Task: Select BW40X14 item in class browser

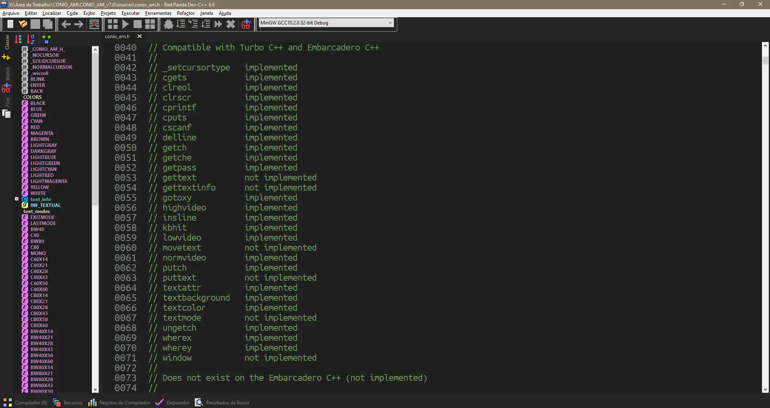Action: tap(42, 332)
